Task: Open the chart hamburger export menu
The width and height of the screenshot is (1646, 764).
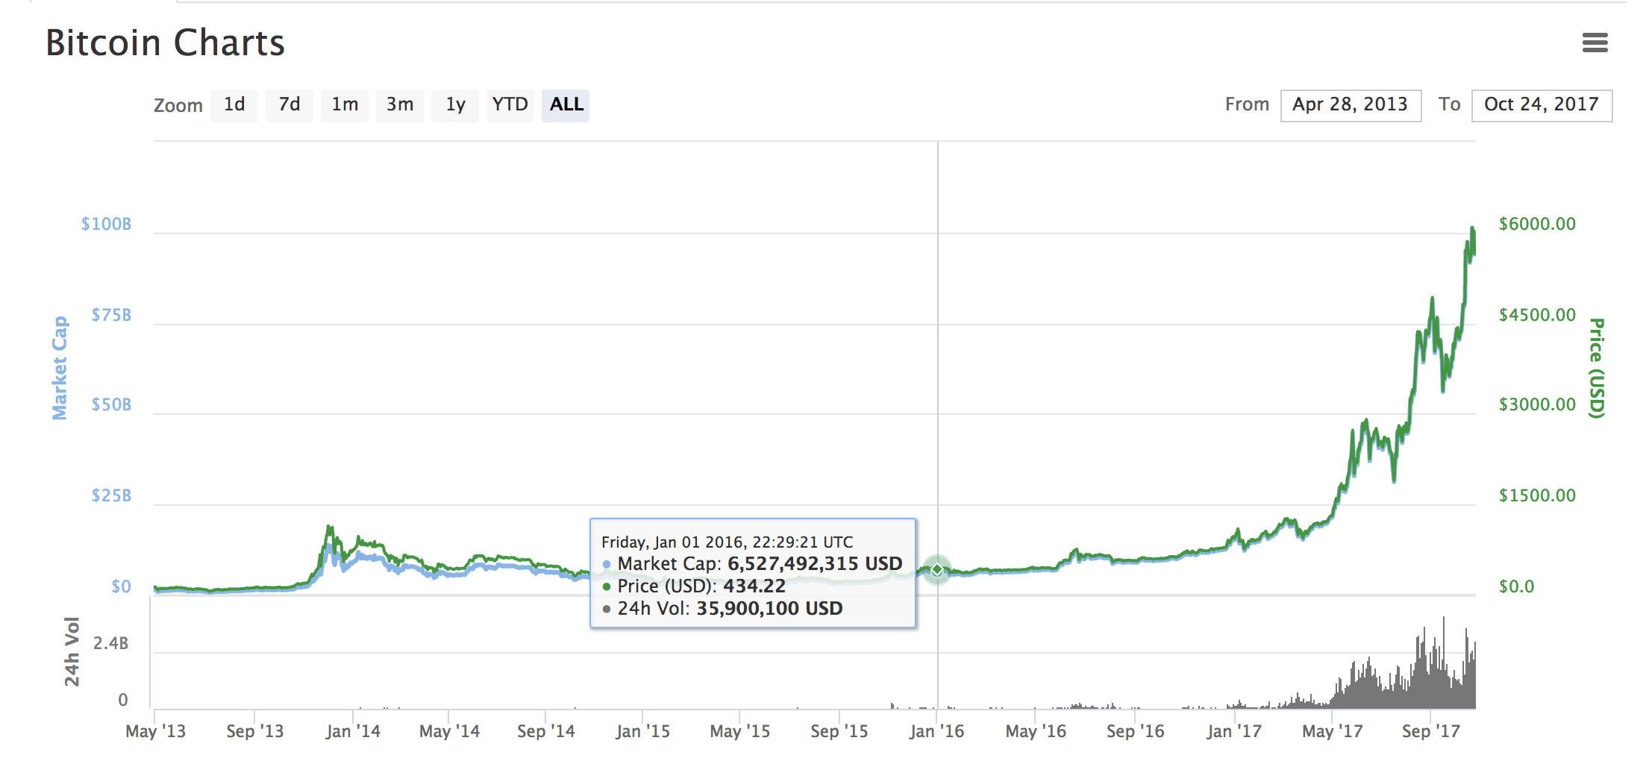Action: [x=1595, y=43]
